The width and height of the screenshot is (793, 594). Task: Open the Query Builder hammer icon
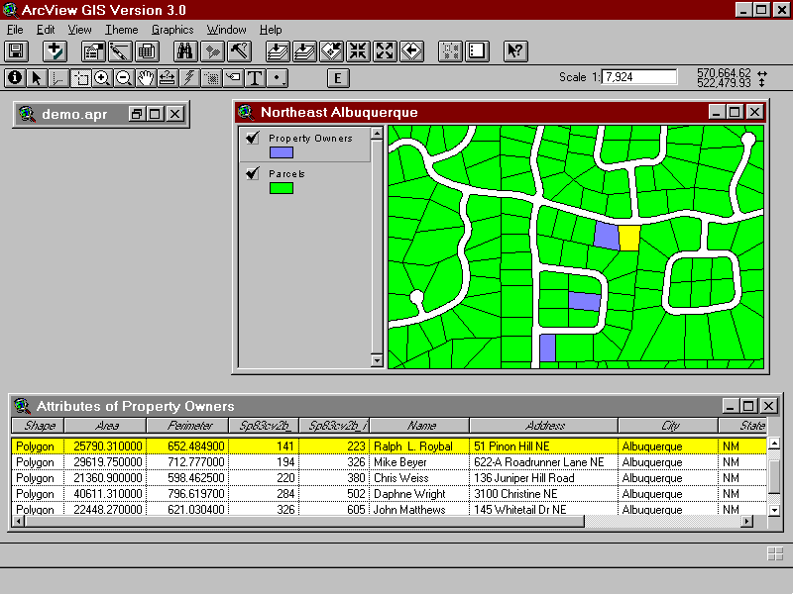(239, 51)
